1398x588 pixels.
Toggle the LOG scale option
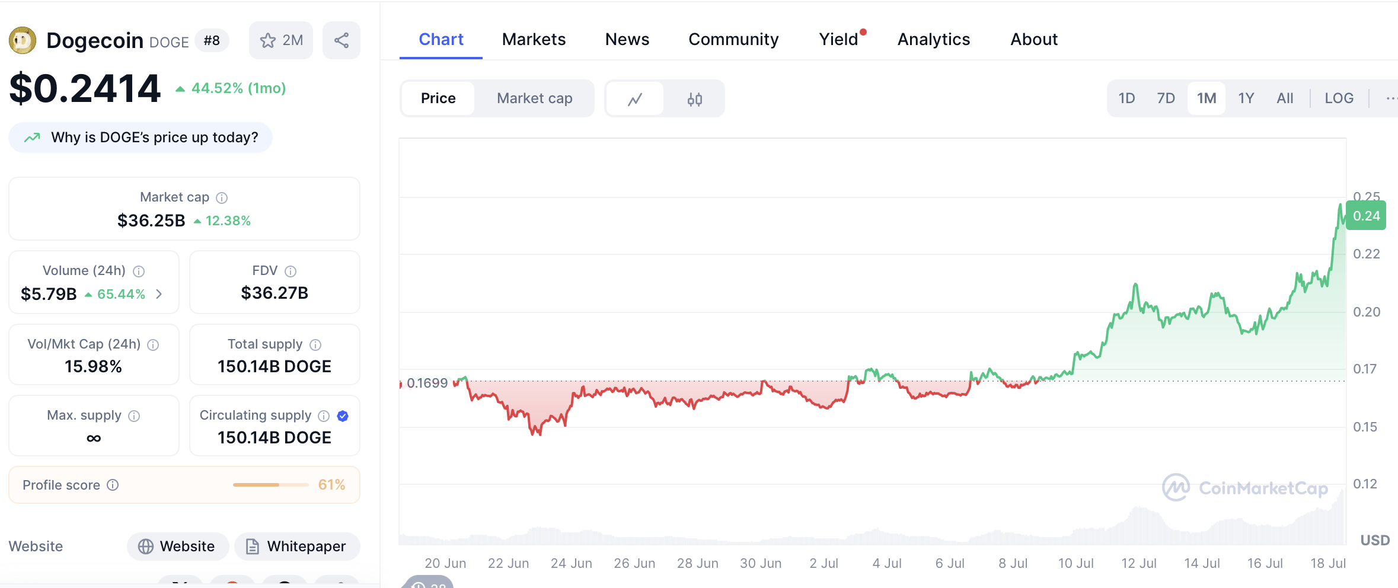pos(1339,98)
